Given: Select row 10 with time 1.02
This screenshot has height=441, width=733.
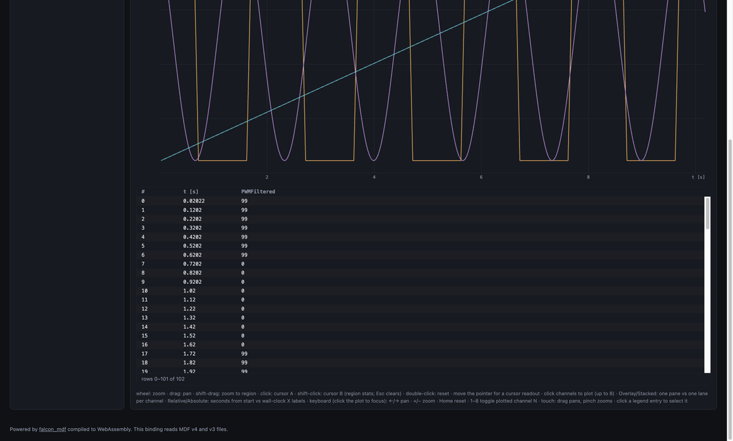Looking at the screenshot, I should click(421, 291).
